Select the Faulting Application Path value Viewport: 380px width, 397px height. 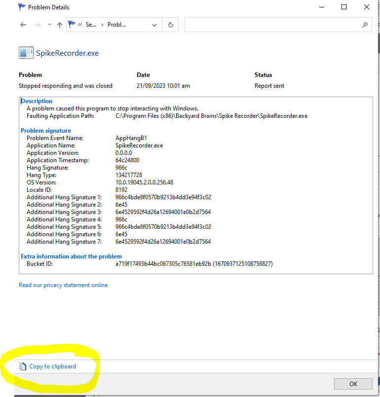(212, 116)
